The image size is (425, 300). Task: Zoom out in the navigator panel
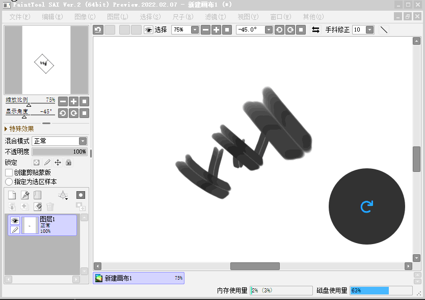(63, 102)
